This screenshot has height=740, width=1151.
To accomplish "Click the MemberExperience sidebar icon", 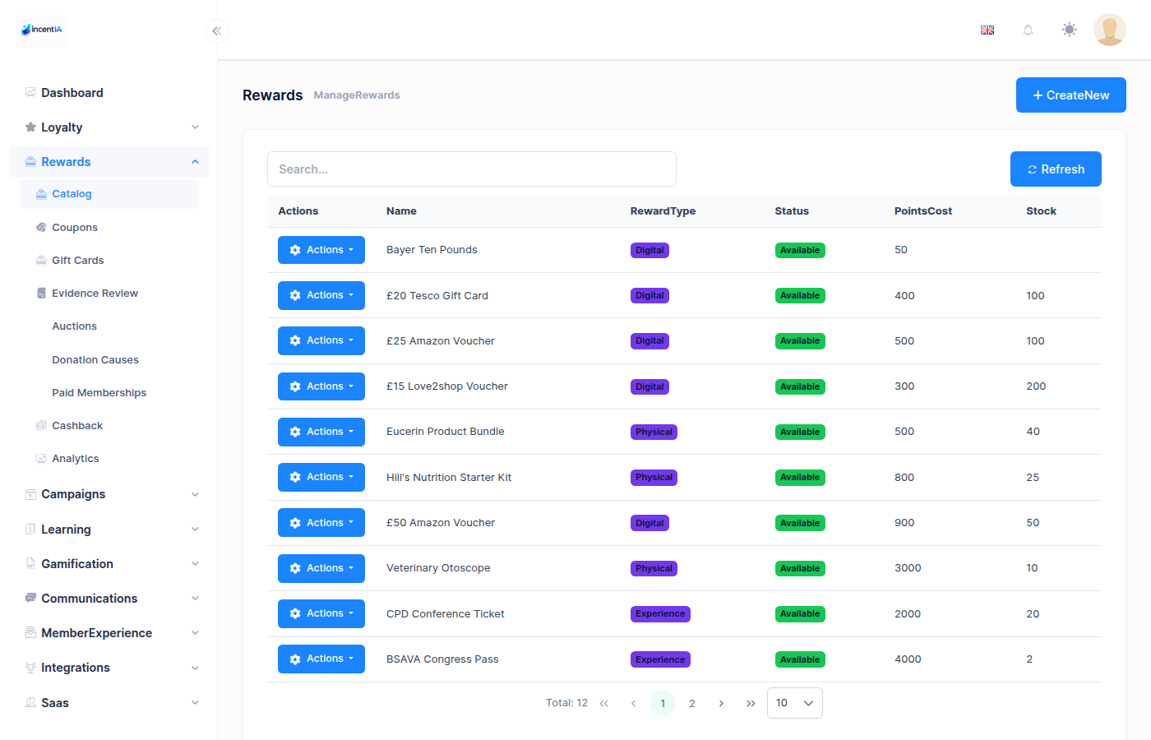I will [30, 633].
